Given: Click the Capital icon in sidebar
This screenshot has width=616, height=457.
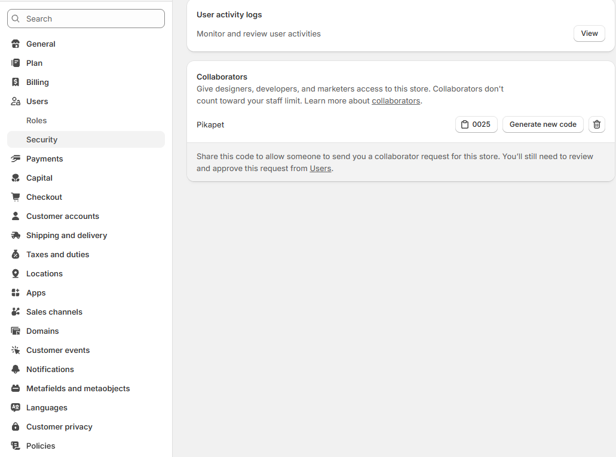Looking at the screenshot, I should (x=16, y=178).
